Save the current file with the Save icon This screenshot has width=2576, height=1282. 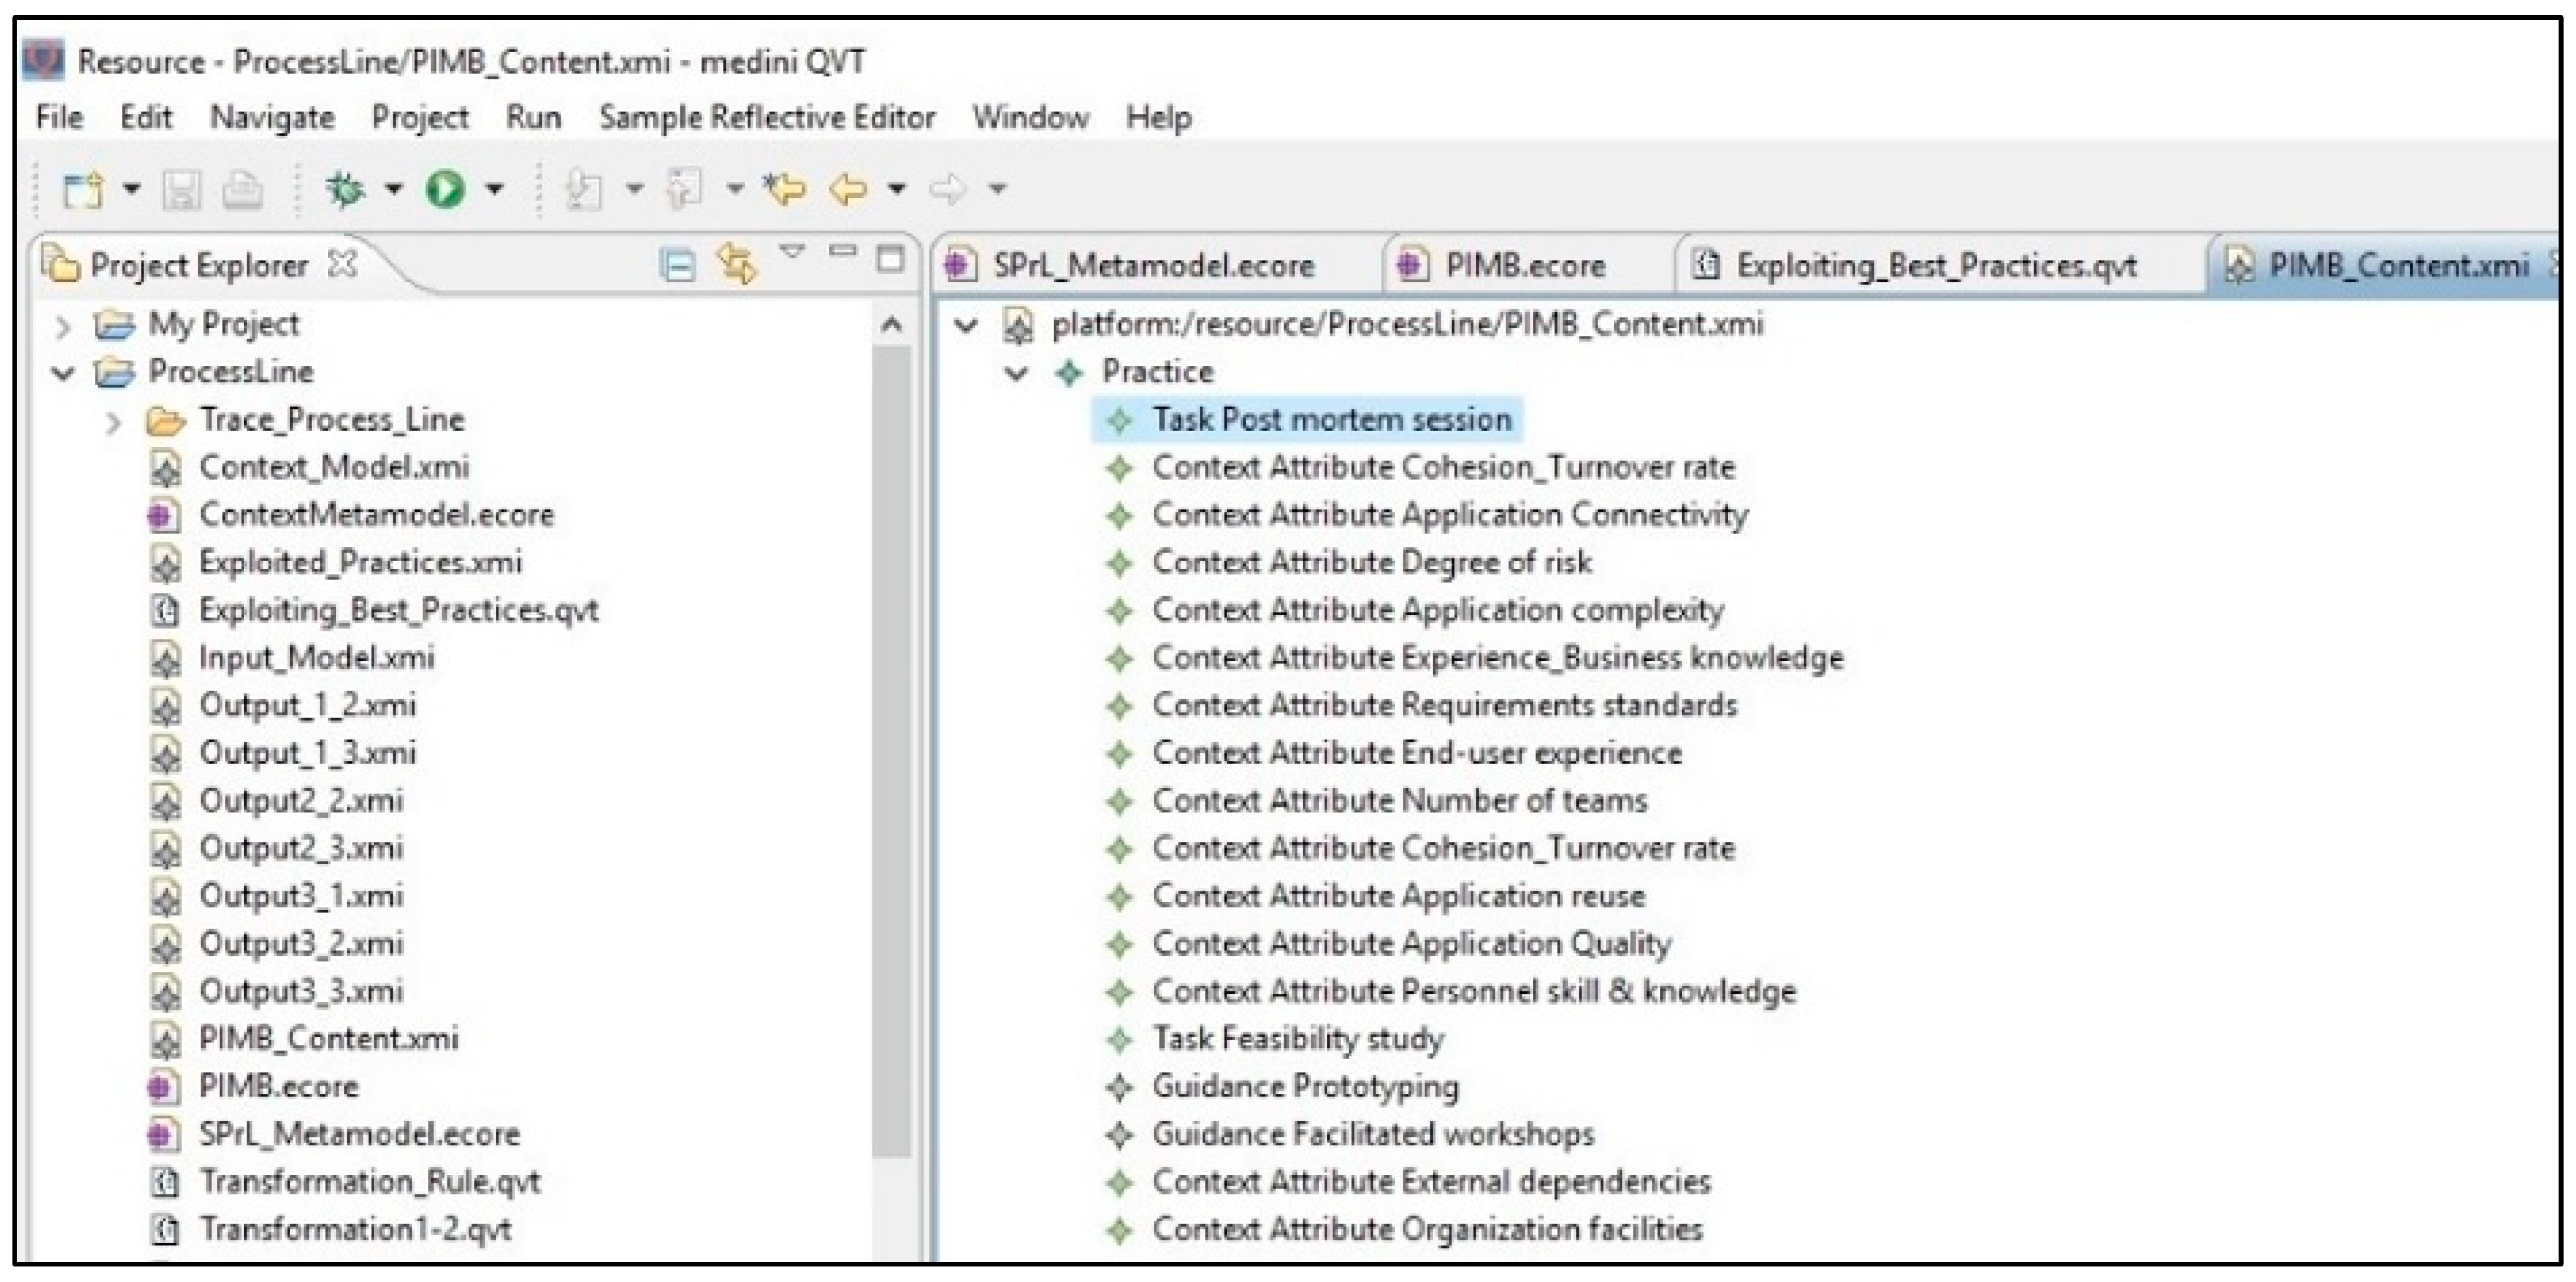point(181,188)
